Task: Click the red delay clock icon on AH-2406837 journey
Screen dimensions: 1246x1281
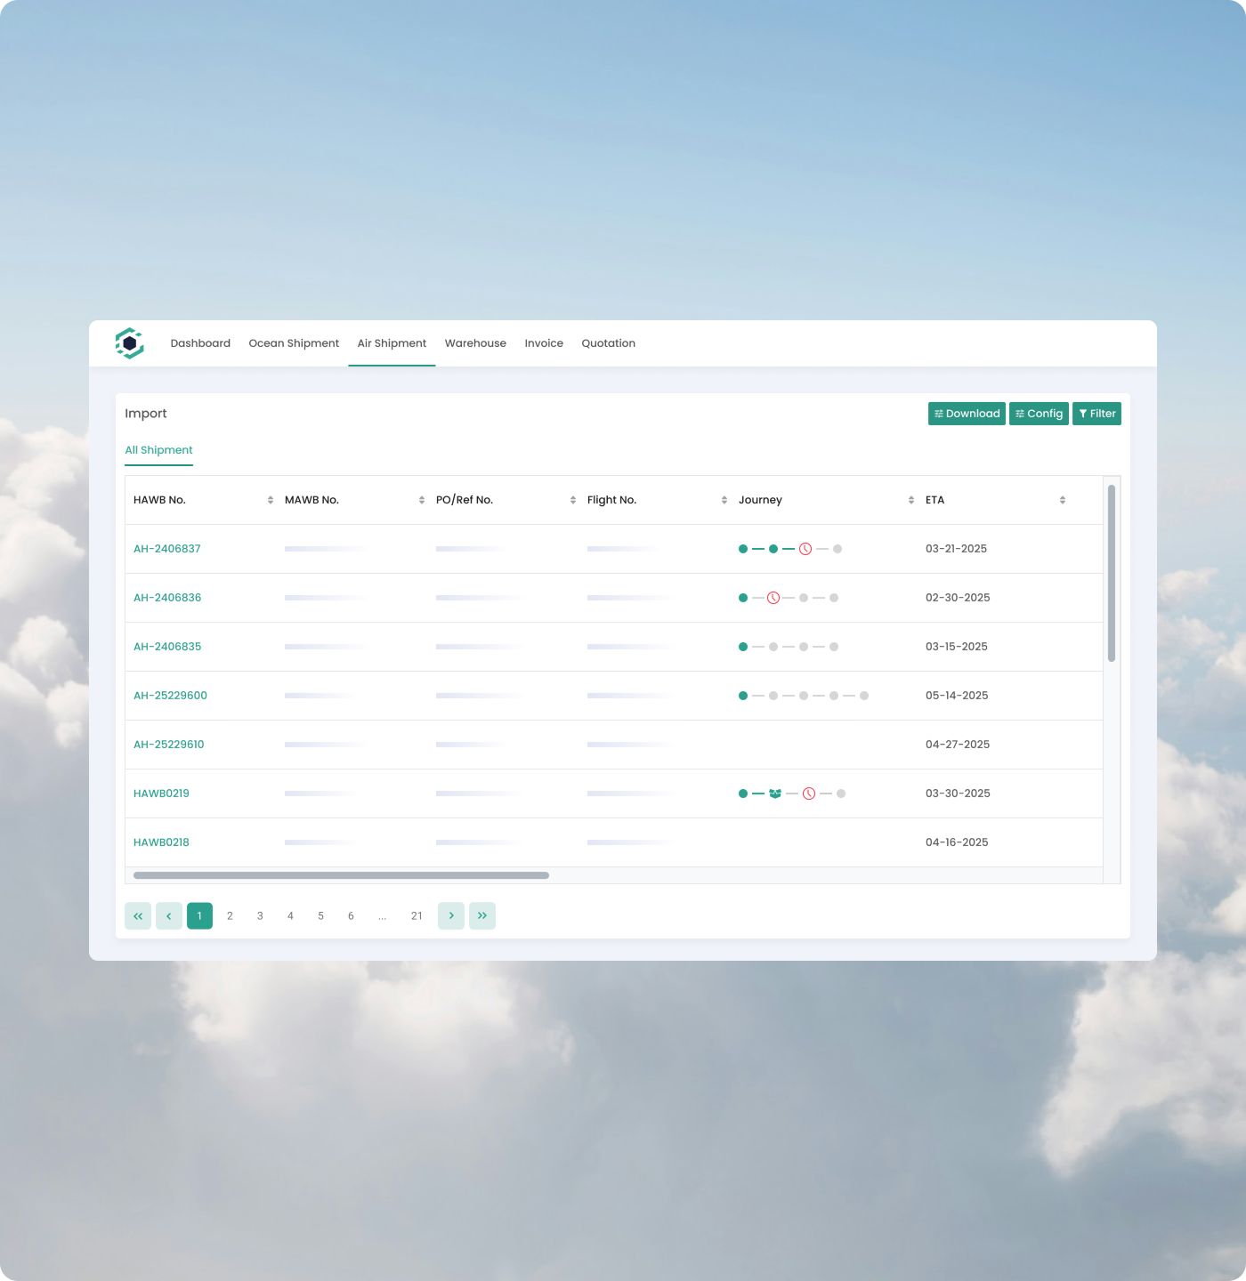Action: pos(805,548)
